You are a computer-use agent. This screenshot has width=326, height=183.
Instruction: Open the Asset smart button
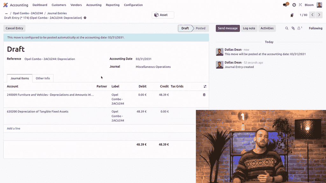tap(163, 15)
